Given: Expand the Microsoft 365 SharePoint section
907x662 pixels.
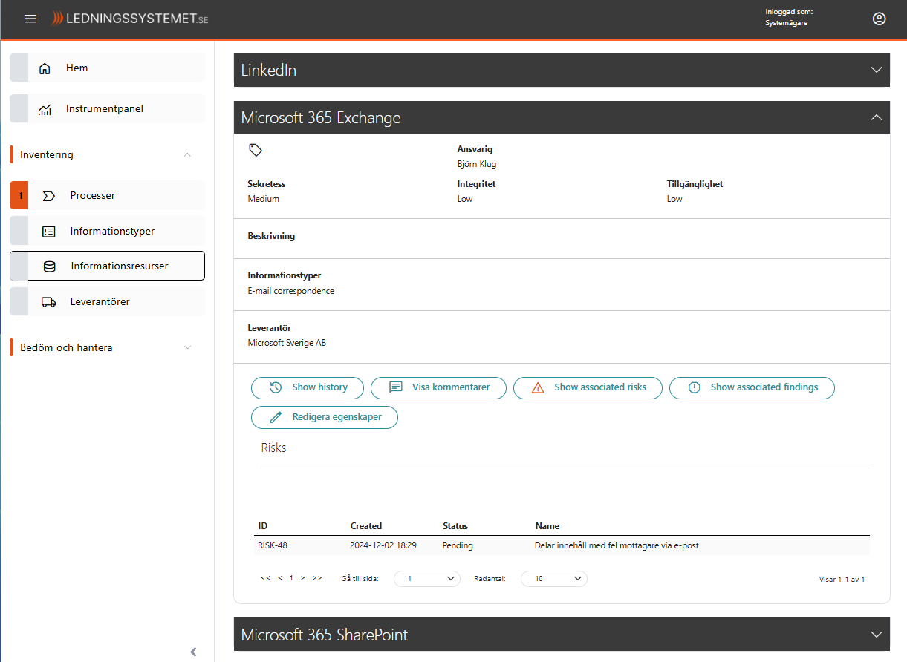Looking at the screenshot, I should coord(876,635).
